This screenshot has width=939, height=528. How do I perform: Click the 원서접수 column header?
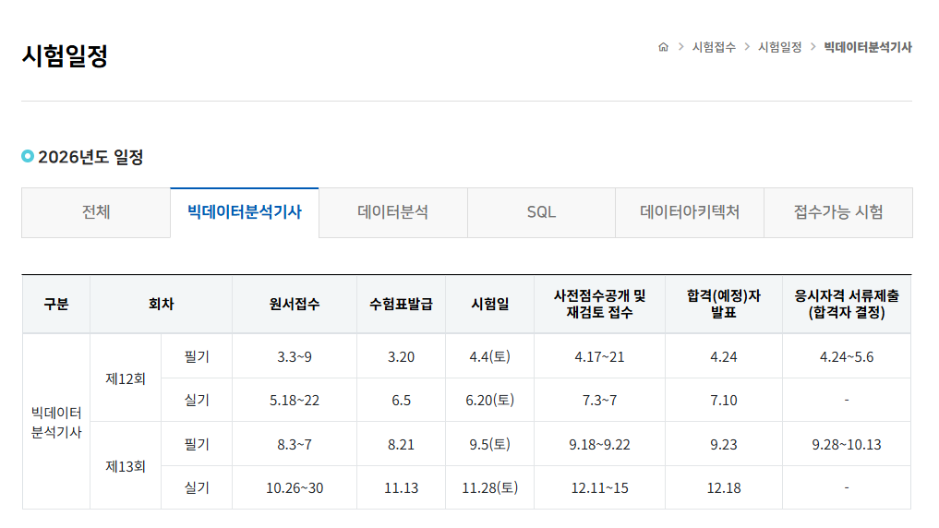[295, 304]
